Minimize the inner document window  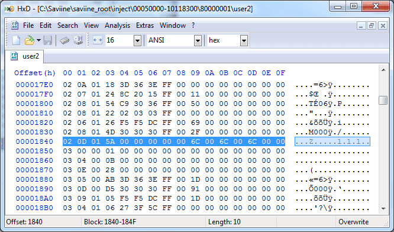[x=361, y=25]
